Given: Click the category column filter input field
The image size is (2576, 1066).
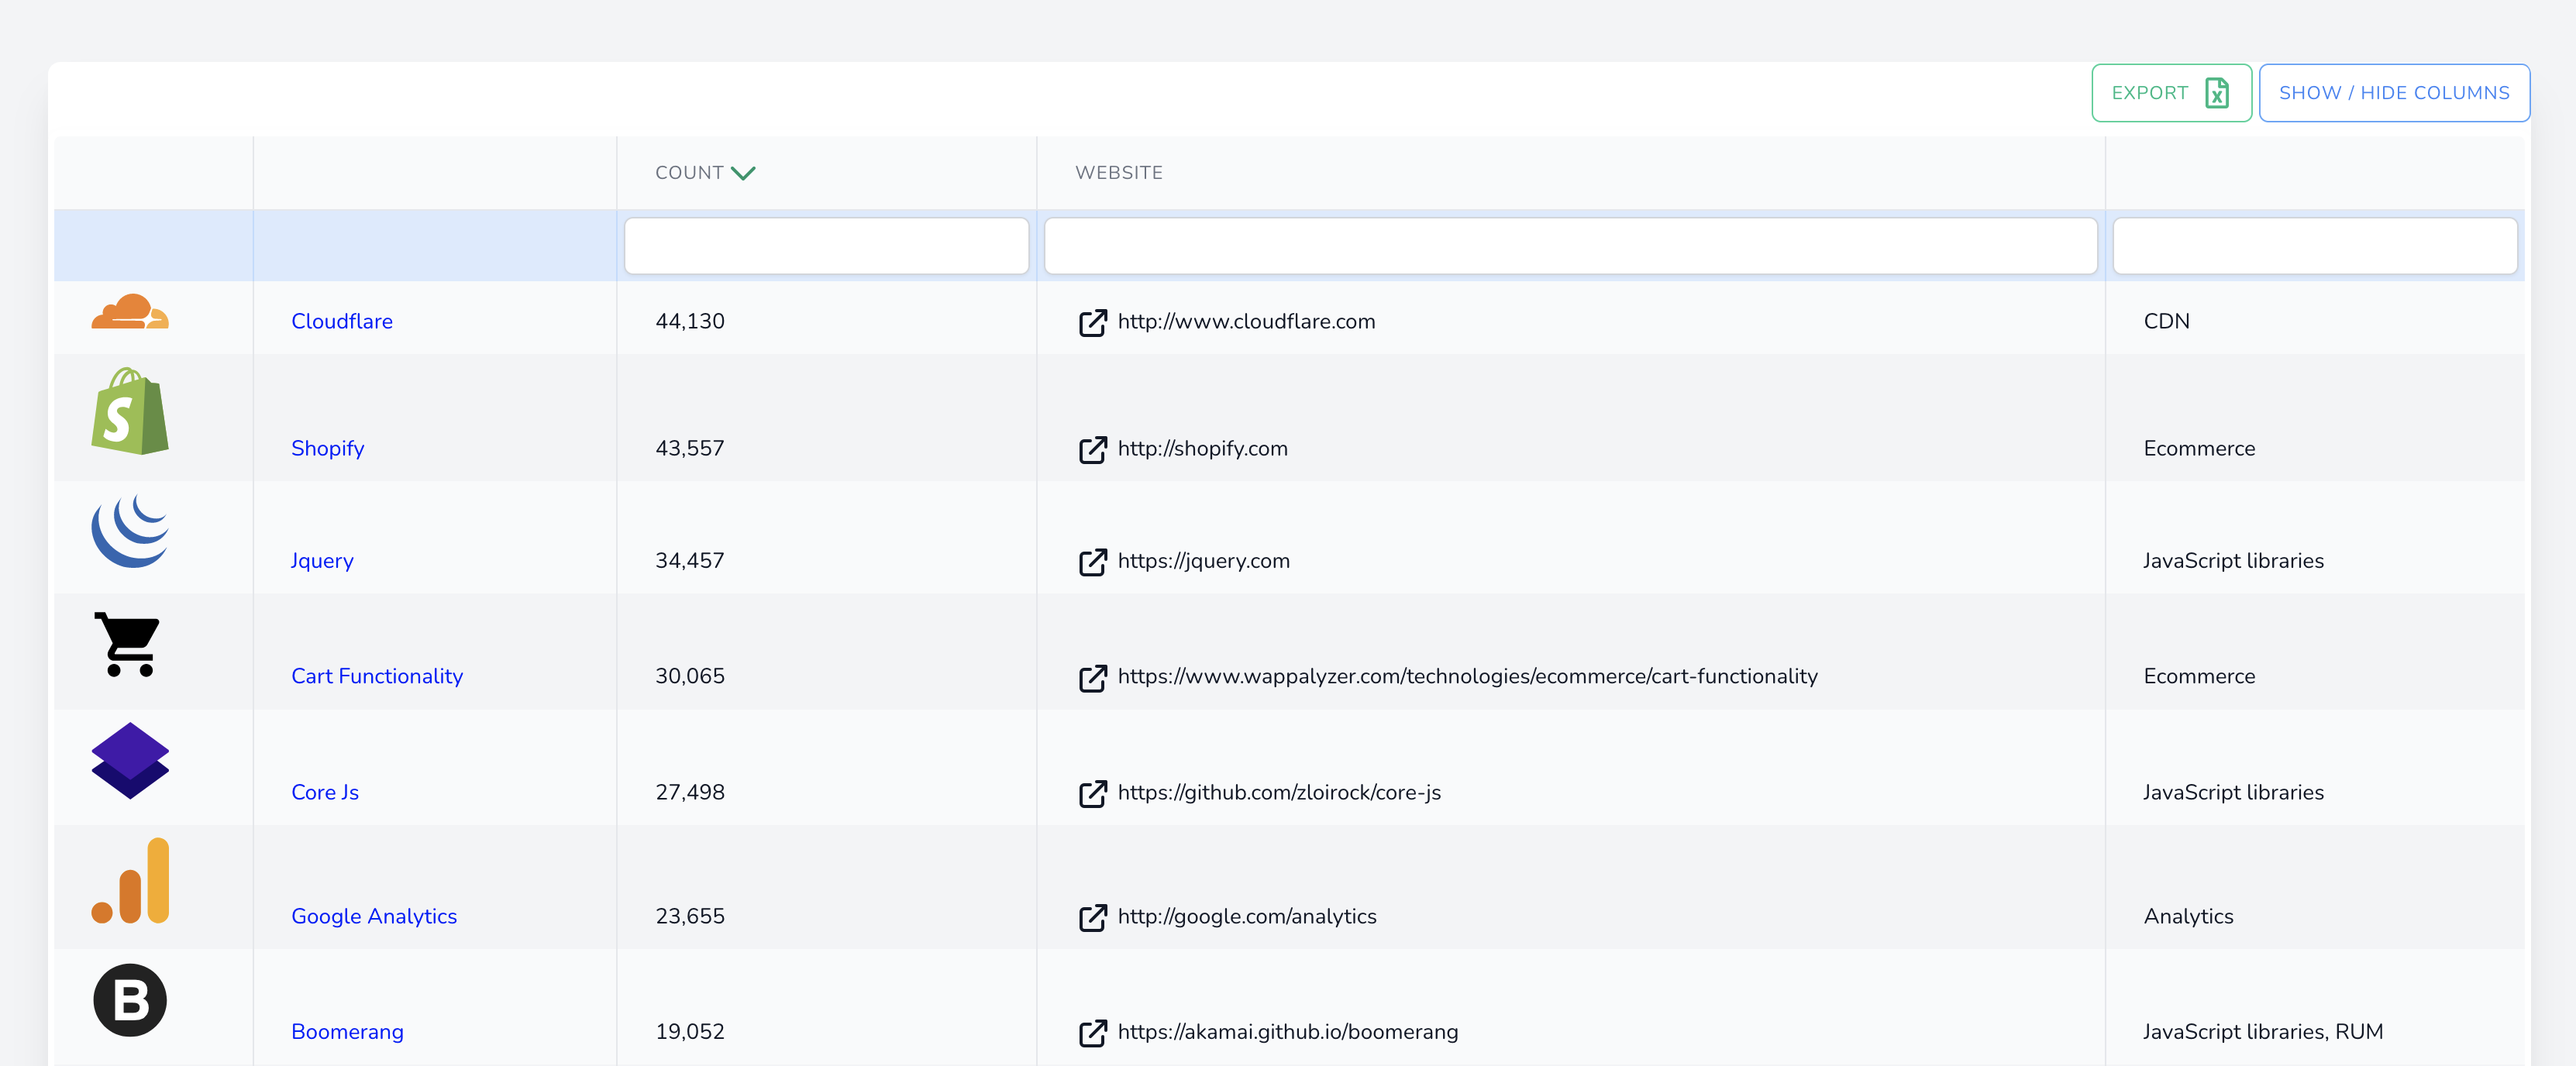Looking at the screenshot, I should (x=2314, y=246).
